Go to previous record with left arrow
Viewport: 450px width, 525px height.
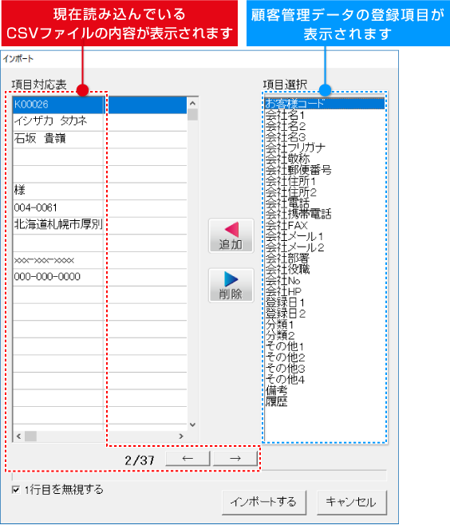pos(187,458)
